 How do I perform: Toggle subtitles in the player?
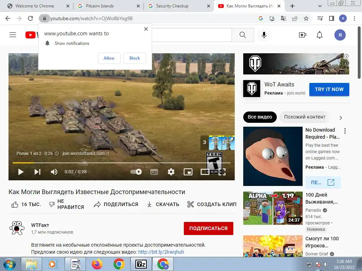coord(154,172)
